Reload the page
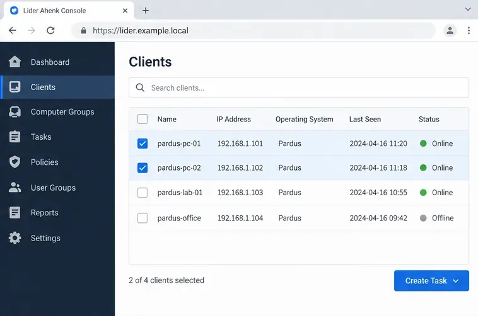Screen dimensions: 478x316 [x=50, y=30]
